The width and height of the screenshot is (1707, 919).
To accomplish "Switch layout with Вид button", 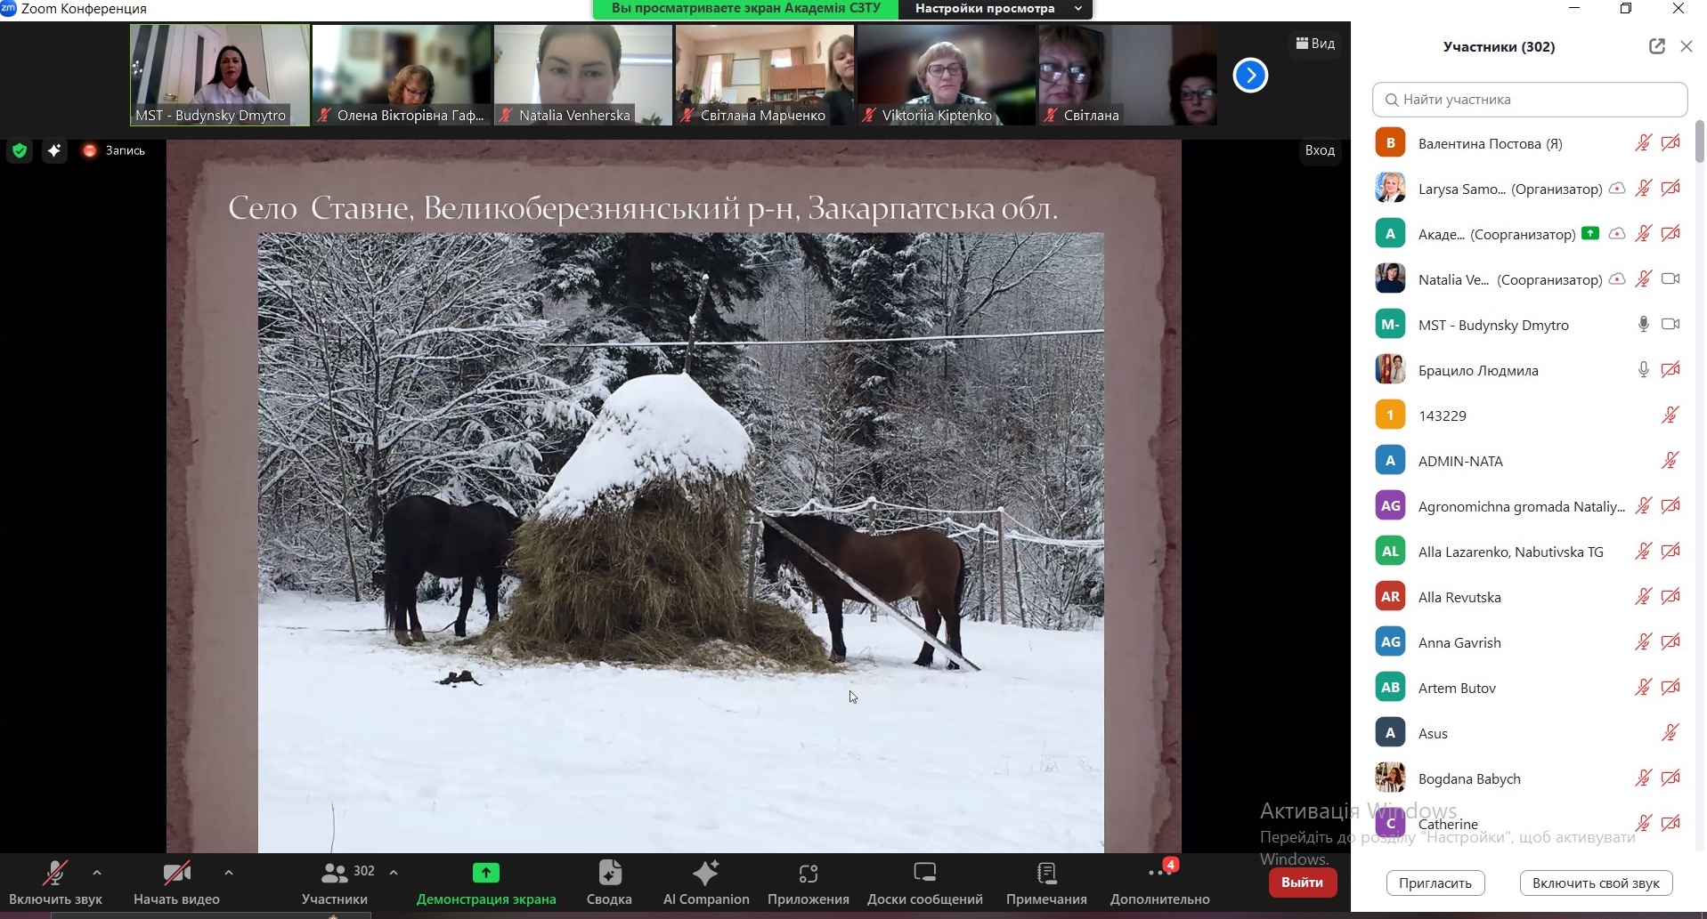I will tap(1315, 44).
